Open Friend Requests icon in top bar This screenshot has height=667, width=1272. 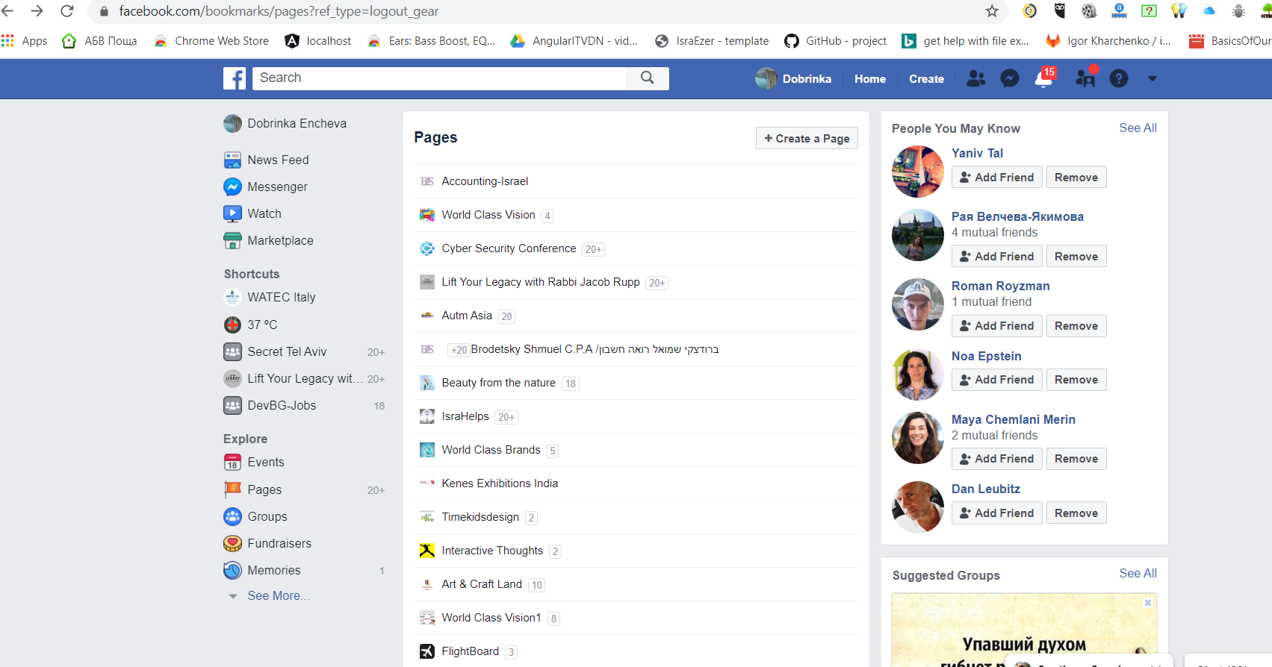[x=975, y=78]
